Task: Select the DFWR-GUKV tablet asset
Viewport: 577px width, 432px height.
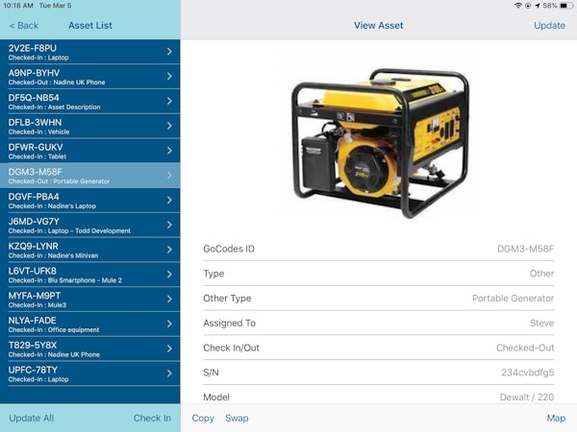Action: point(87,151)
